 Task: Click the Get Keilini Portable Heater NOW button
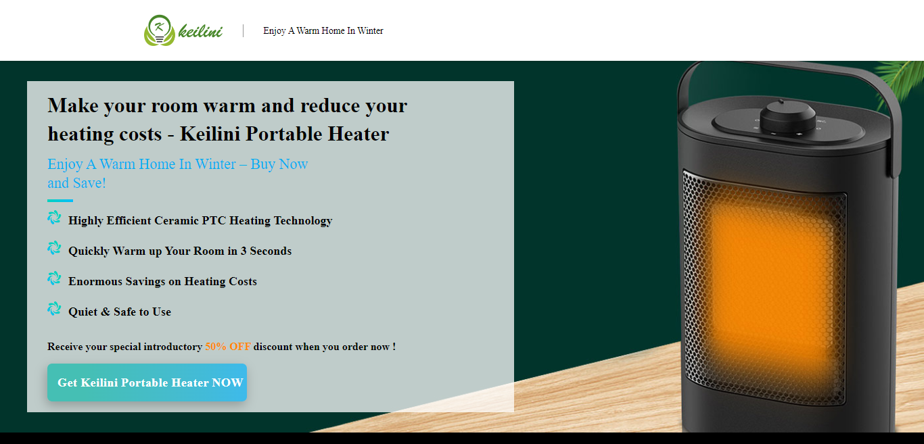[147, 382]
